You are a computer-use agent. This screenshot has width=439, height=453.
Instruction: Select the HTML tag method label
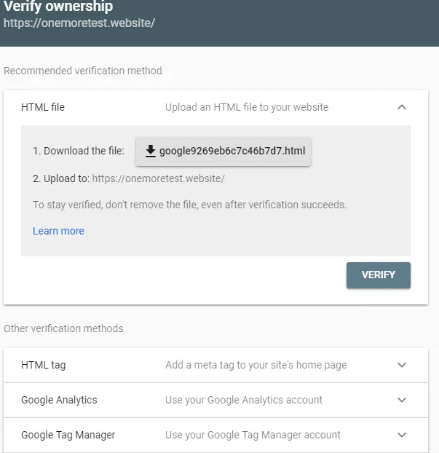coord(44,365)
